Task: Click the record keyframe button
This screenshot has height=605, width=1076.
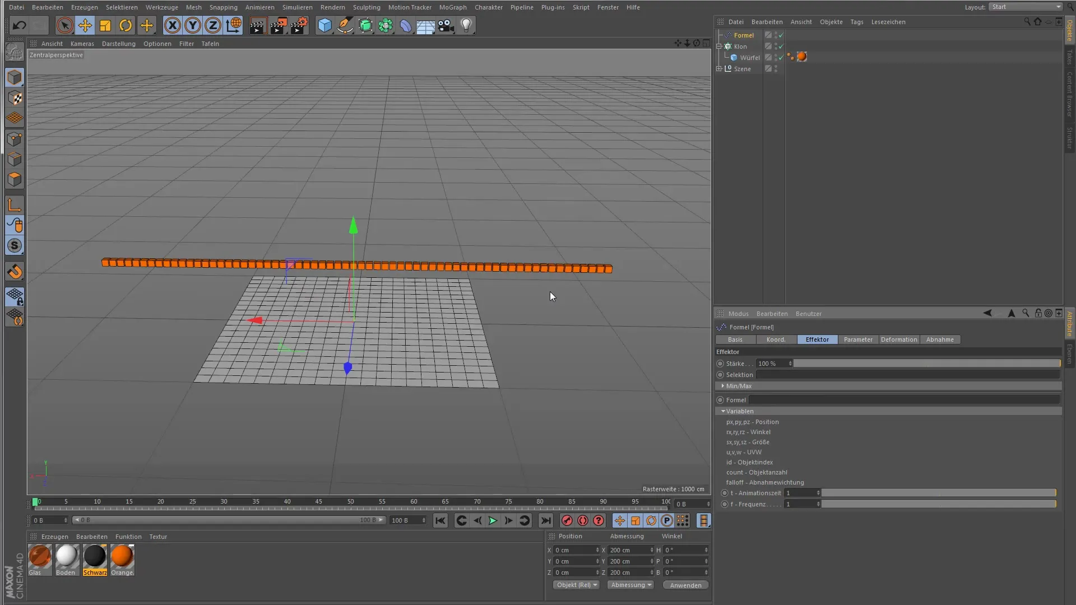Action: pos(567,521)
